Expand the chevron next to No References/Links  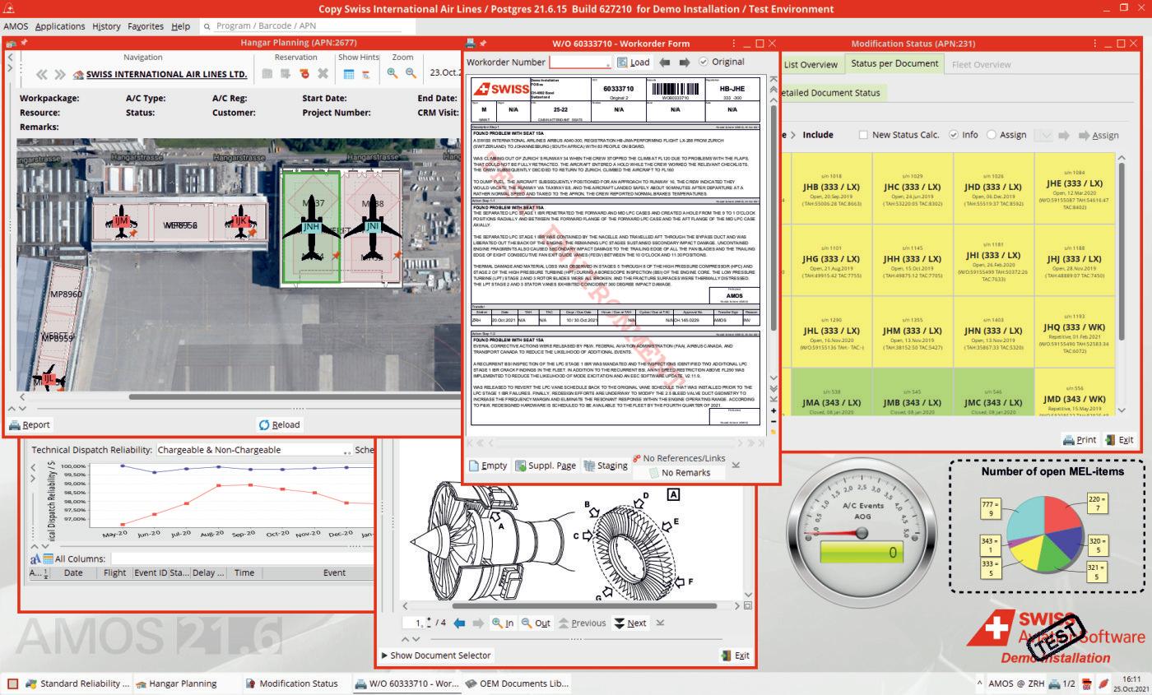coord(736,465)
